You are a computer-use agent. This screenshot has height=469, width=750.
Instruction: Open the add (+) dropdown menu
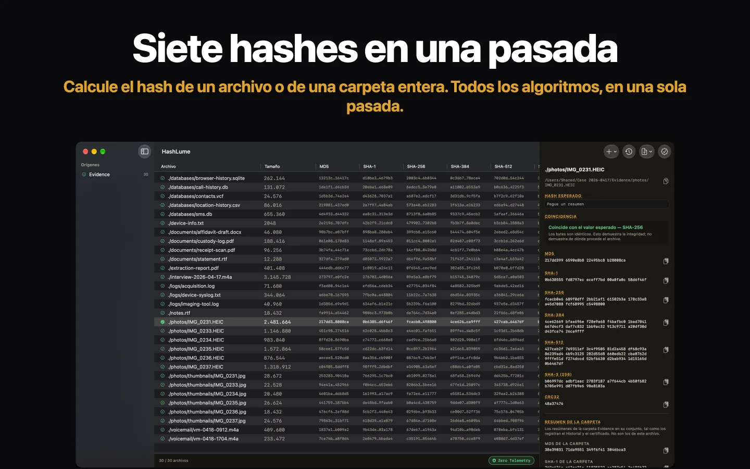[x=611, y=152]
